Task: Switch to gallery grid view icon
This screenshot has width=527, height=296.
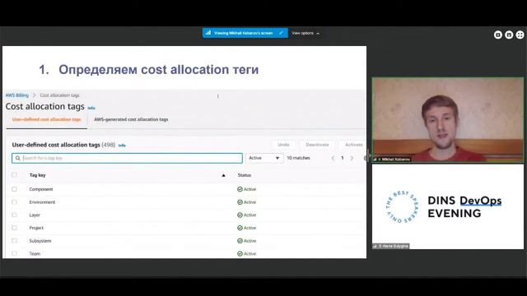Action: 520,35
